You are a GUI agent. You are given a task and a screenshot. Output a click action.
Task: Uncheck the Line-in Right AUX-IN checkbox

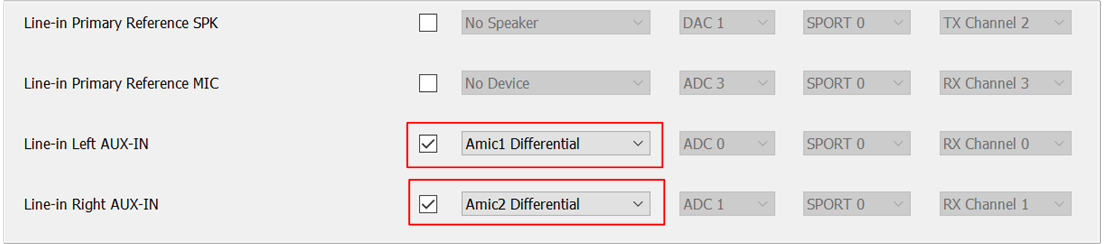click(x=428, y=204)
